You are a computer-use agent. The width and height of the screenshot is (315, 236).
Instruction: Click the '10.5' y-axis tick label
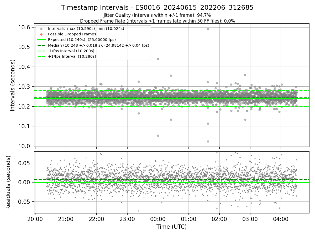point(25,47)
